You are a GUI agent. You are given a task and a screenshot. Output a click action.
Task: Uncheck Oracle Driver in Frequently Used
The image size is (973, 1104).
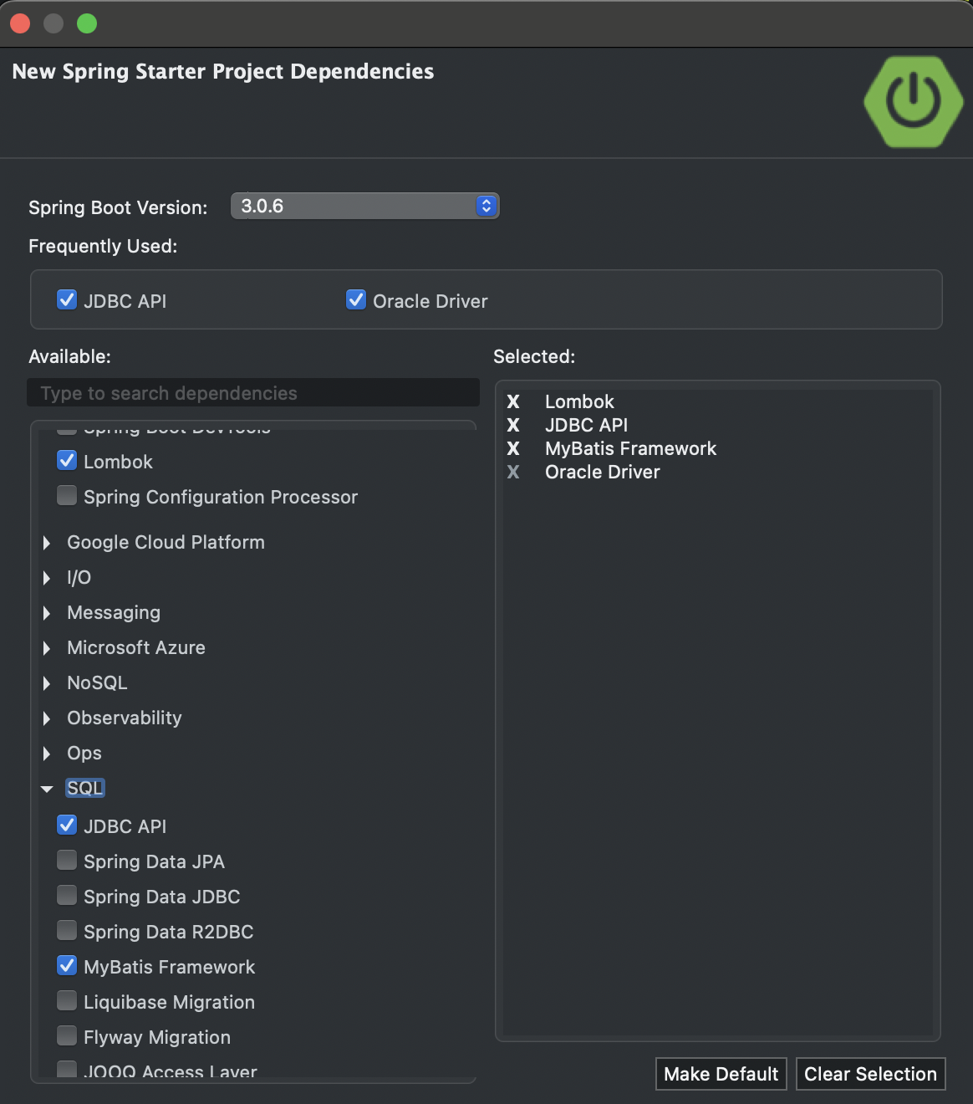pos(356,299)
